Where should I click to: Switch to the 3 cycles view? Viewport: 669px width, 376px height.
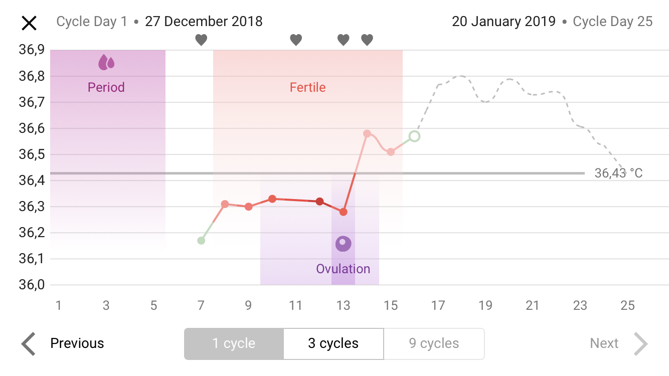coord(333,344)
